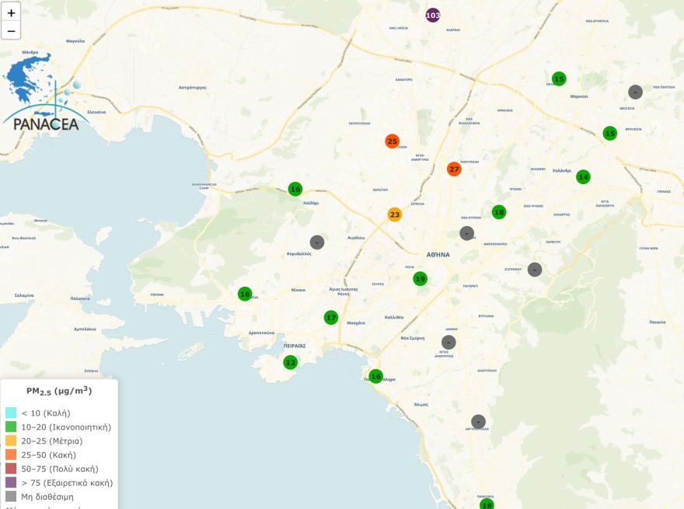Click the green marker 16 near Χαϊδάρι

pyautogui.click(x=295, y=188)
